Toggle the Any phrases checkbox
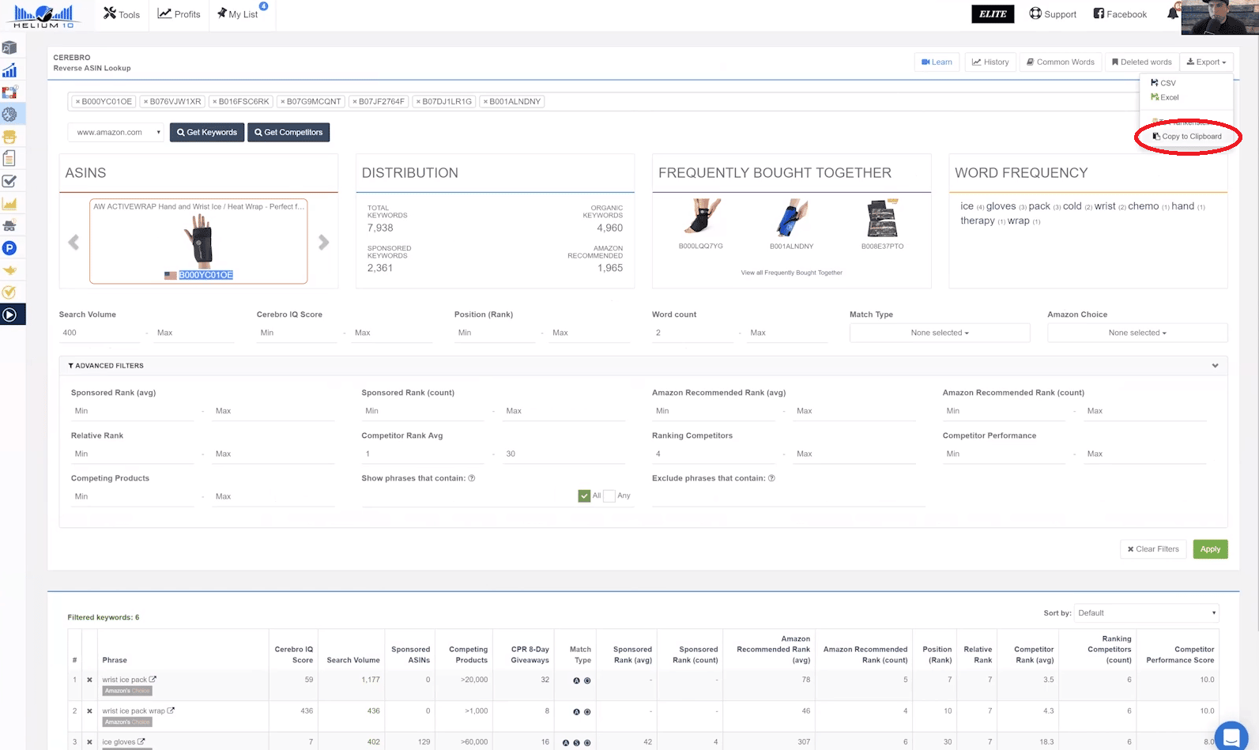Image resolution: width=1259 pixels, height=750 pixels. coord(609,496)
